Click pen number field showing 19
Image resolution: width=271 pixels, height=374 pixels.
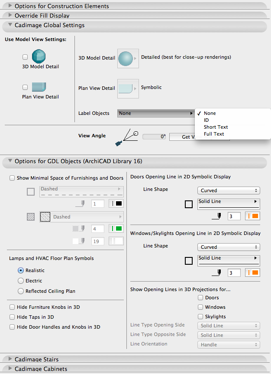[98, 241]
